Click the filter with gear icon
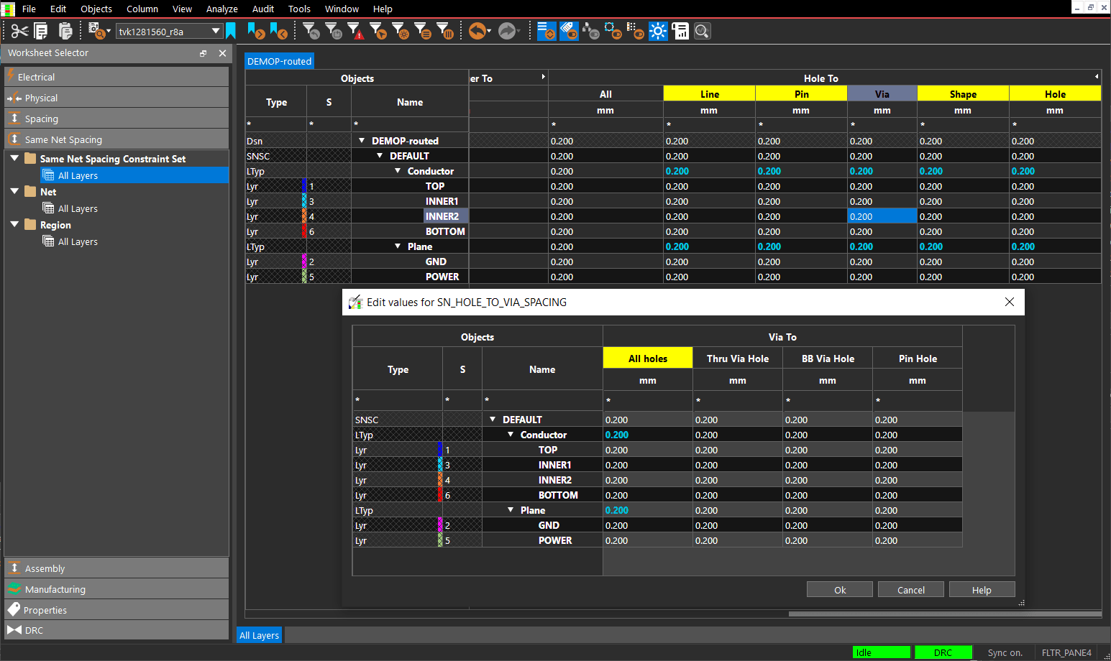Screen dimensions: 1111x661 tap(401, 31)
